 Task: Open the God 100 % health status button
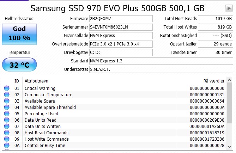click(19, 34)
